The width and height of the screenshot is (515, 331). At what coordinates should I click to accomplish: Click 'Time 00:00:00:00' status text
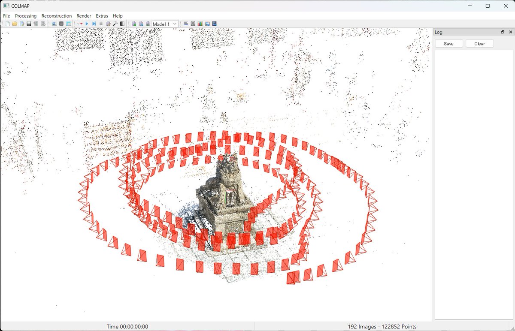(127, 326)
